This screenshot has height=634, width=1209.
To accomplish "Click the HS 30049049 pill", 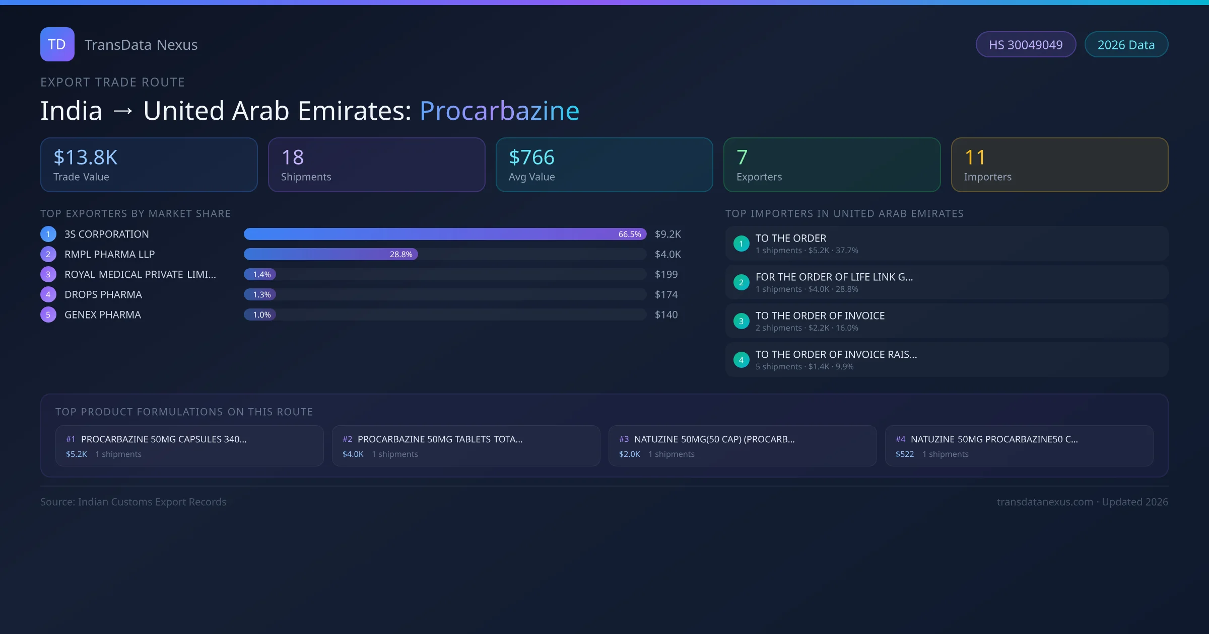I will 1025,45.
